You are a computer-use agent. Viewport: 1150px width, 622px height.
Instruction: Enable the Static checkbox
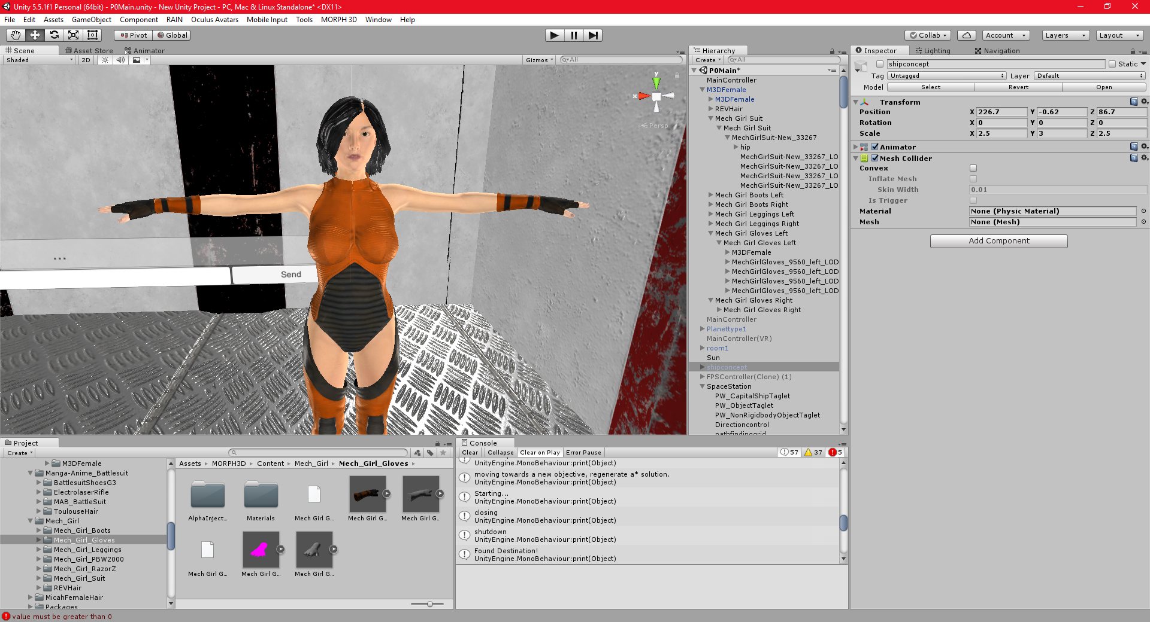(1112, 64)
